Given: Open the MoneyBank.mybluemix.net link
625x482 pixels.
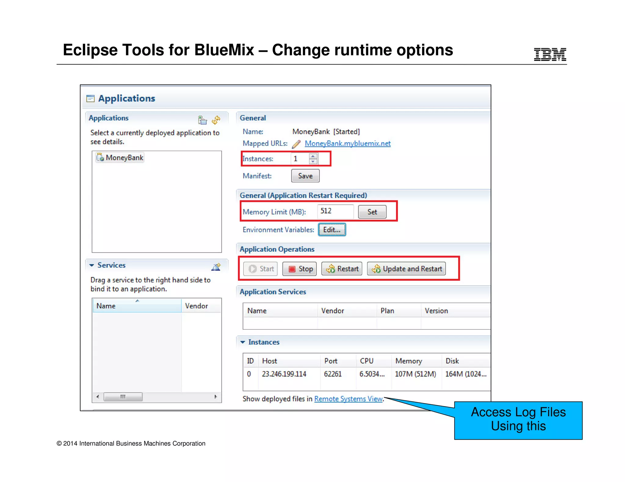Looking at the screenshot, I should point(348,144).
